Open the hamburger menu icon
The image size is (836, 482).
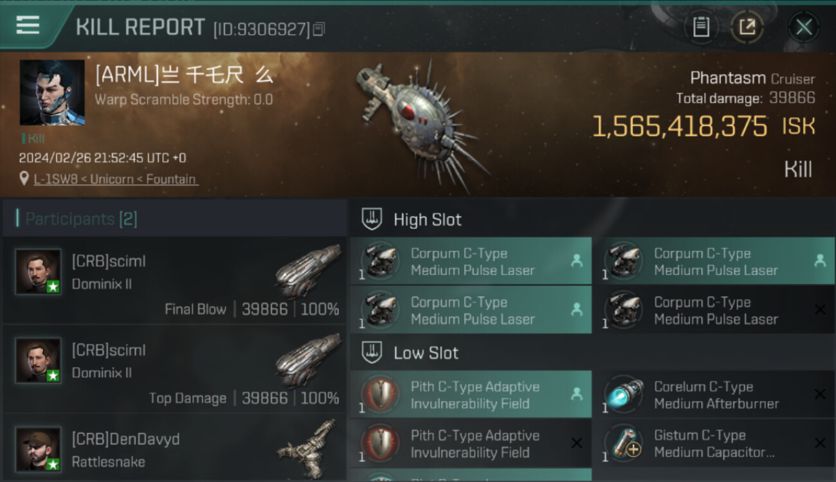click(28, 25)
